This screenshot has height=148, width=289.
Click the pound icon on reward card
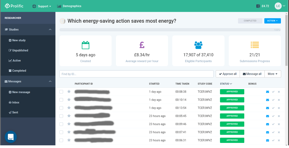pos(142,45)
